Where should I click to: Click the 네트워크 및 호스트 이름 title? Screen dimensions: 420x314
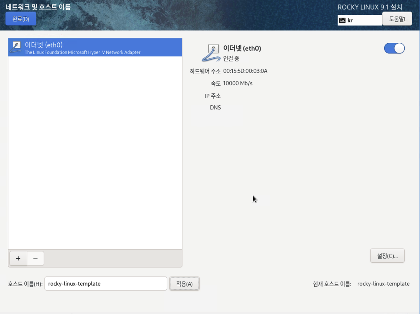click(x=38, y=7)
